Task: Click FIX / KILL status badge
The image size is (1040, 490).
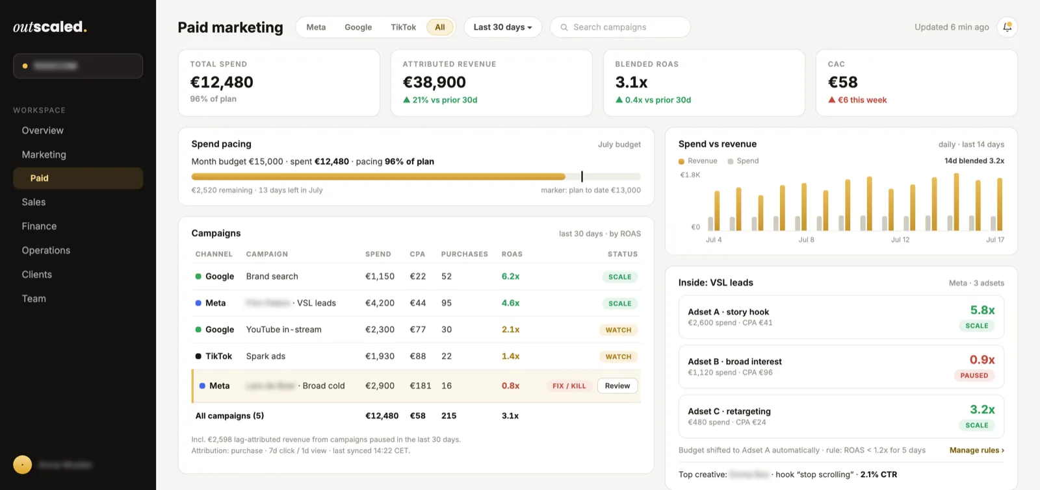Action: 569,386
